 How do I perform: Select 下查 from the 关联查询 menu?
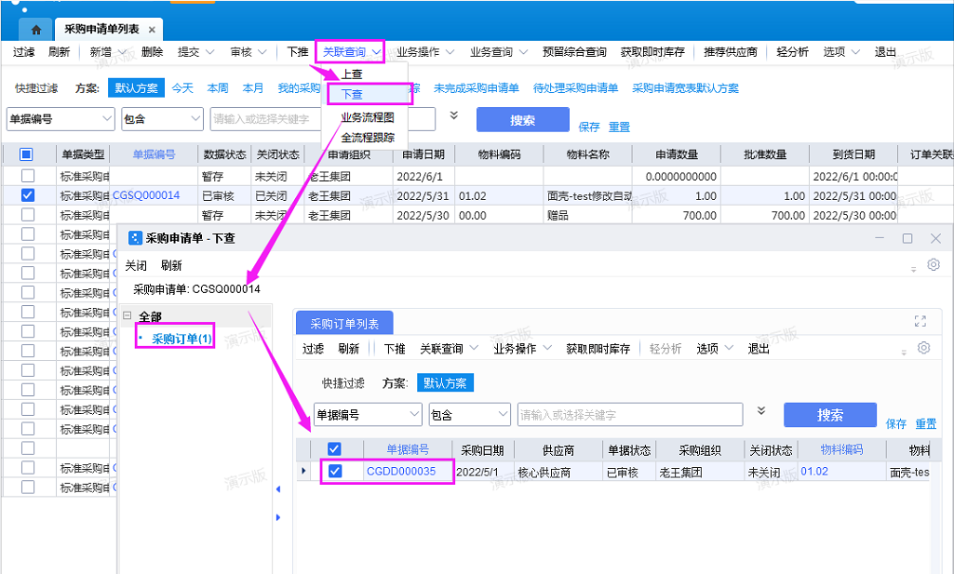(352, 94)
